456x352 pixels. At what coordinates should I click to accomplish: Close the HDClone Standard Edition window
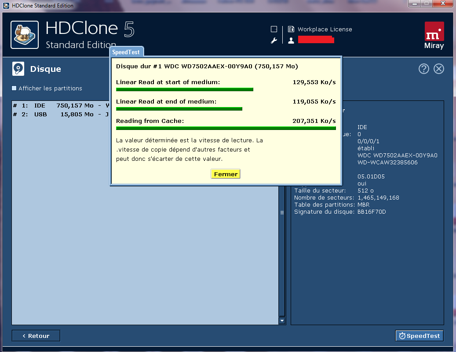[x=443, y=4]
